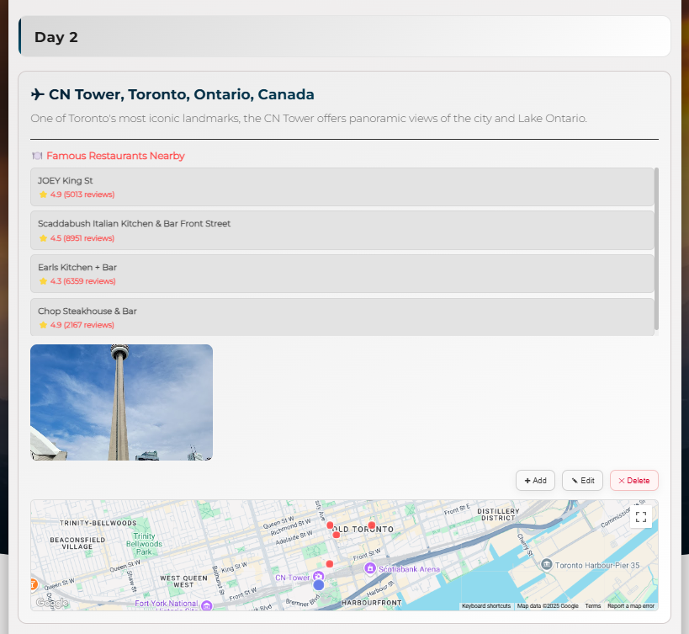Click the 4.3 (6359 reviews) rating text

coord(82,281)
